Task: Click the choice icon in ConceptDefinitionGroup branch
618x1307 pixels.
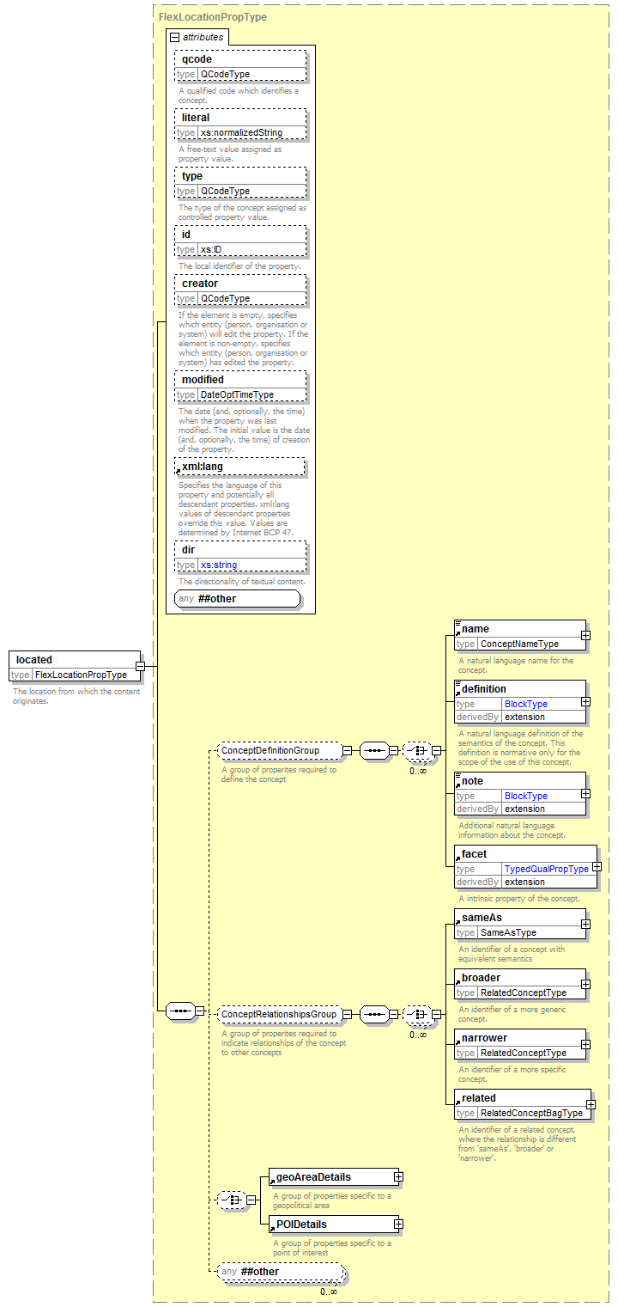Action: [x=417, y=750]
